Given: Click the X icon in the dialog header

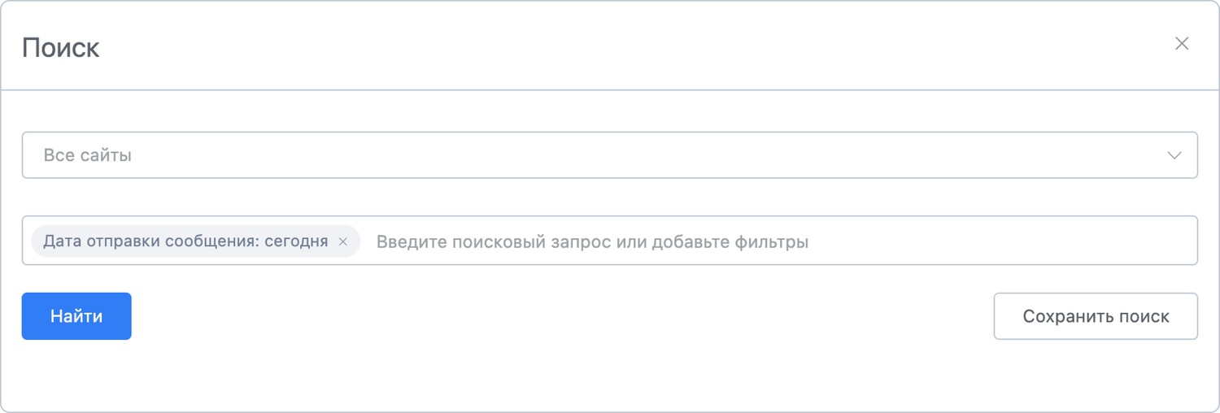Looking at the screenshot, I should (x=1182, y=44).
